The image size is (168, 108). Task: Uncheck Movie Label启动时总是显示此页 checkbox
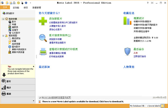coord(40,98)
